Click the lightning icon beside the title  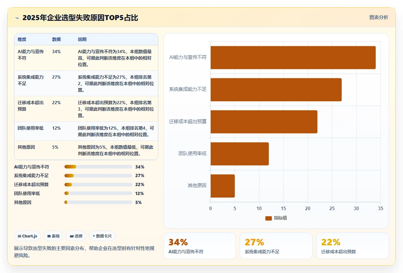(17, 18)
